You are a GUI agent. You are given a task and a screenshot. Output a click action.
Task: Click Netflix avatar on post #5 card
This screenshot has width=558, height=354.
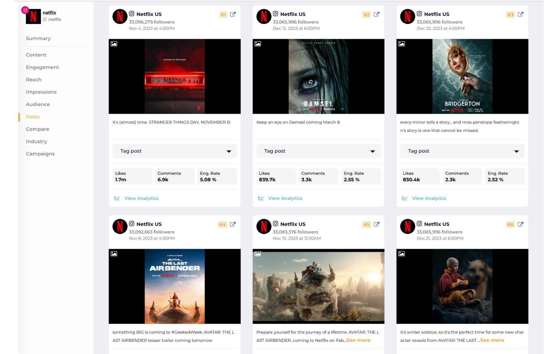(x=264, y=227)
